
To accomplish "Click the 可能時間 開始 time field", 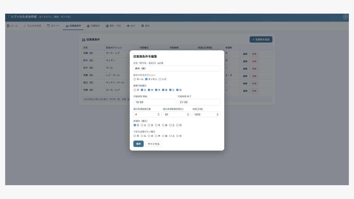I will (x=155, y=102).
